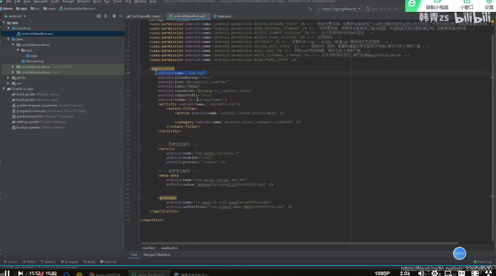
Task: Skip to next video with the player button
Action: 21,273
